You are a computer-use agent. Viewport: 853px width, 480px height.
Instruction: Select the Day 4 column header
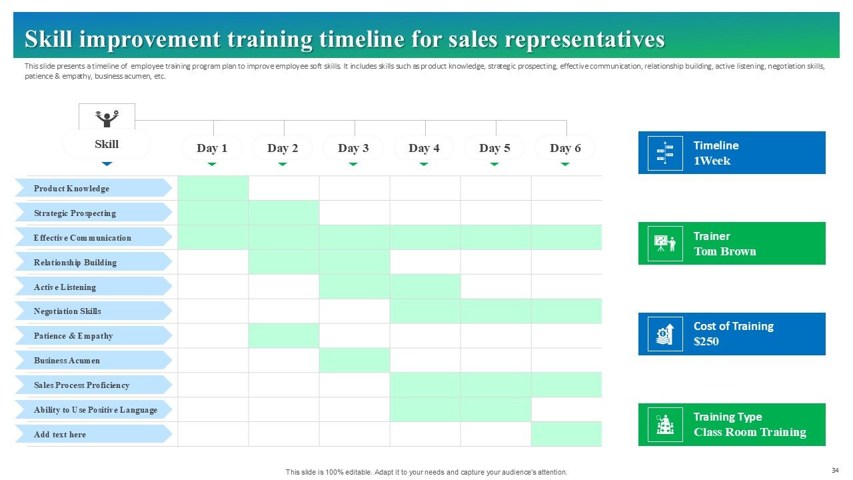click(x=424, y=148)
